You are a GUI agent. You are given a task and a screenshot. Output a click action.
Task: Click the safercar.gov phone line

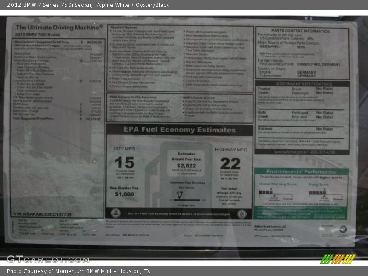(x=305, y=152)
